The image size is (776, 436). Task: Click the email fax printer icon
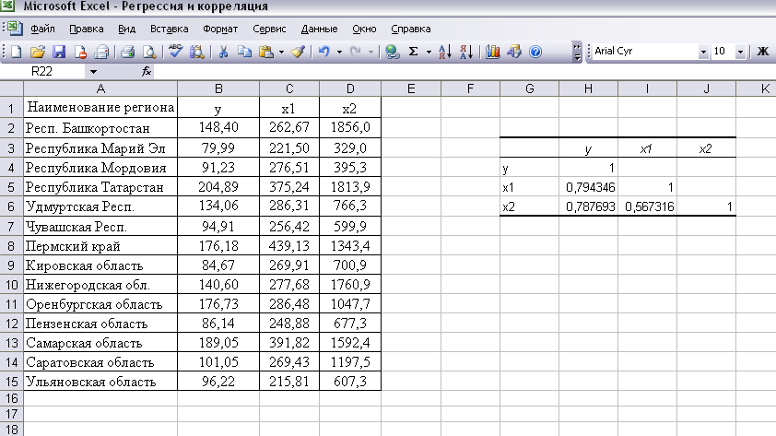click(101, 52)
